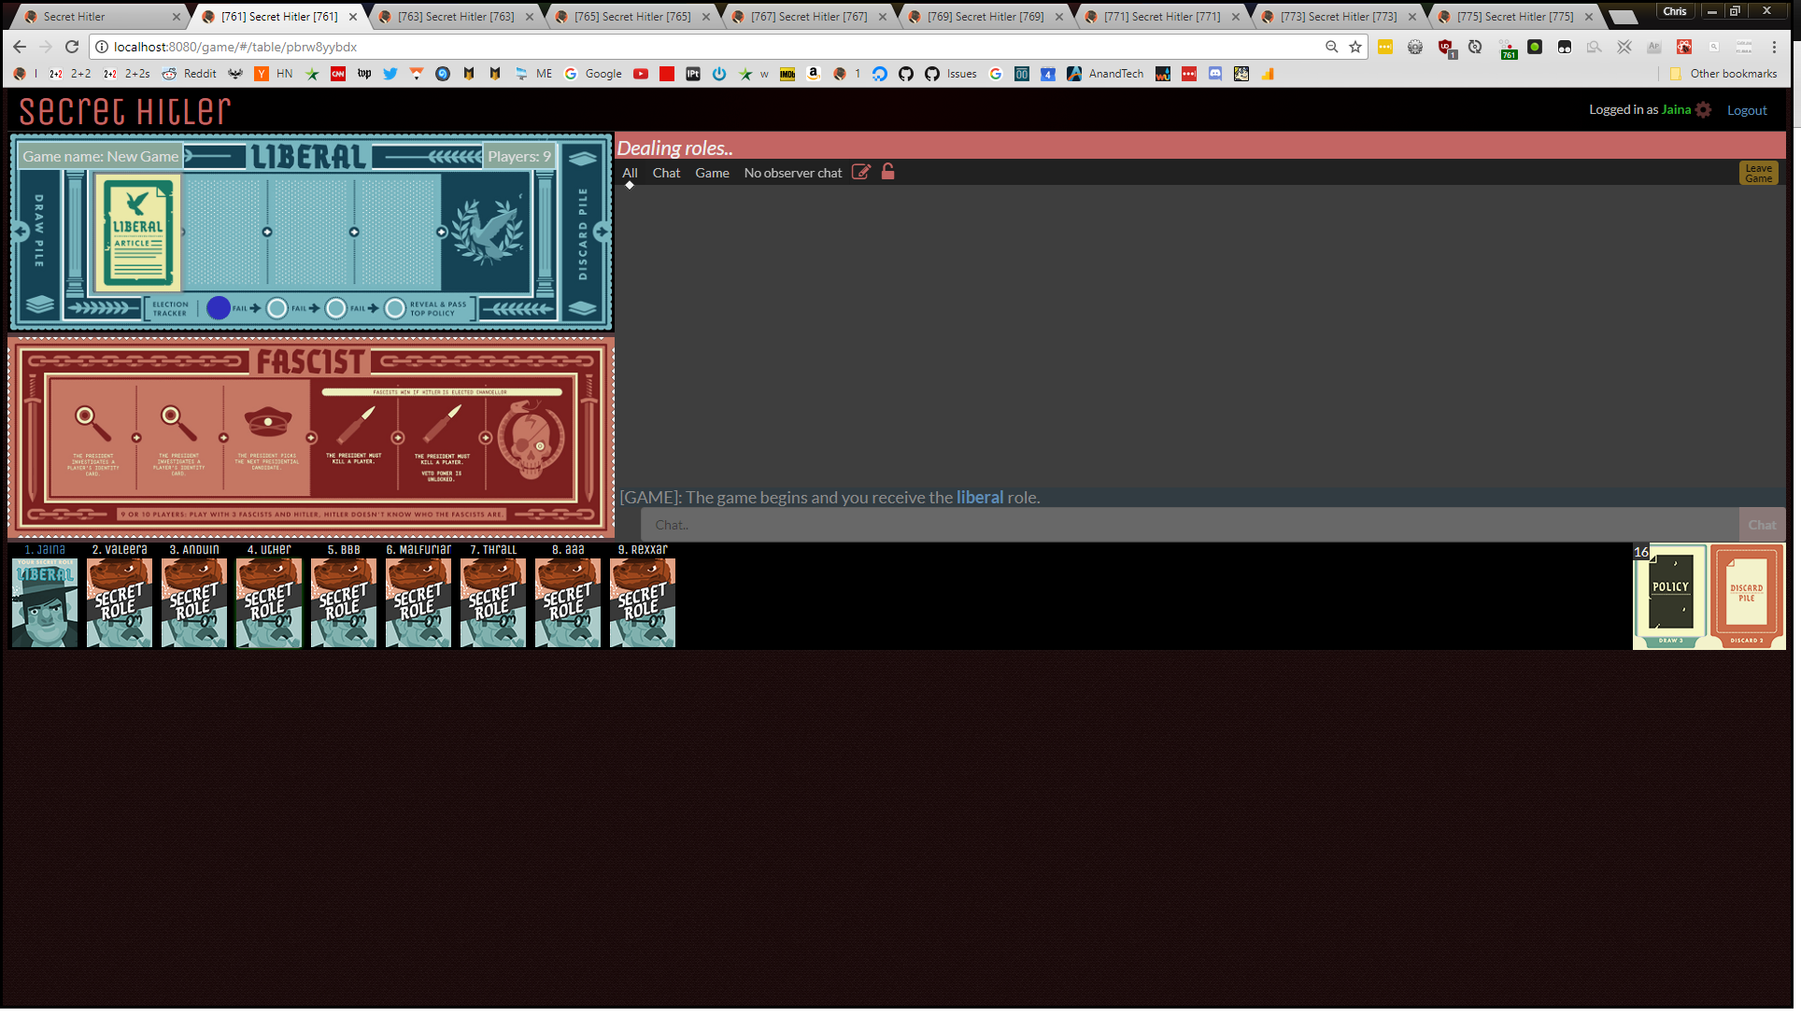
Task: Expand the Other bookmarks folder
Action: point(1723,74)
